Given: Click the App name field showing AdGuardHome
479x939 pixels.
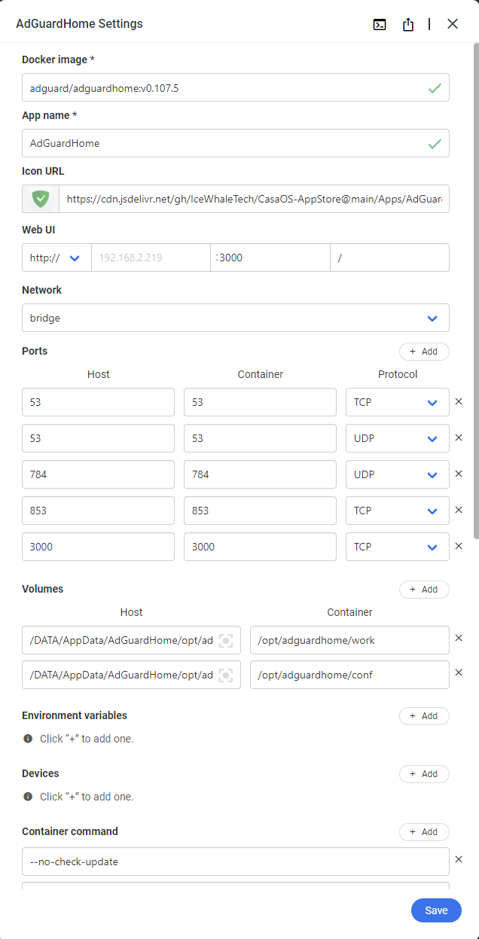Looking at the screenshot, I should [x=226, y=143].
